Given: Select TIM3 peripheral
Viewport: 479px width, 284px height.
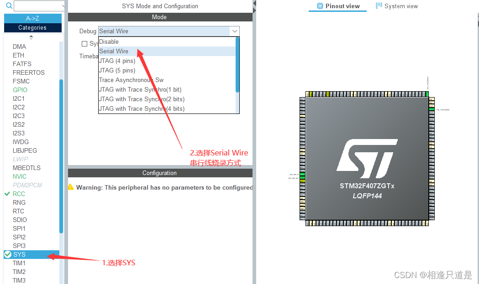Looking at the screenshot, I should pyautogui.click(x=19, y=280).
